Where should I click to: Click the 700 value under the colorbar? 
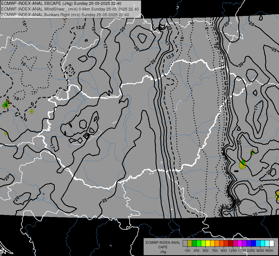[x=215, y=251]
